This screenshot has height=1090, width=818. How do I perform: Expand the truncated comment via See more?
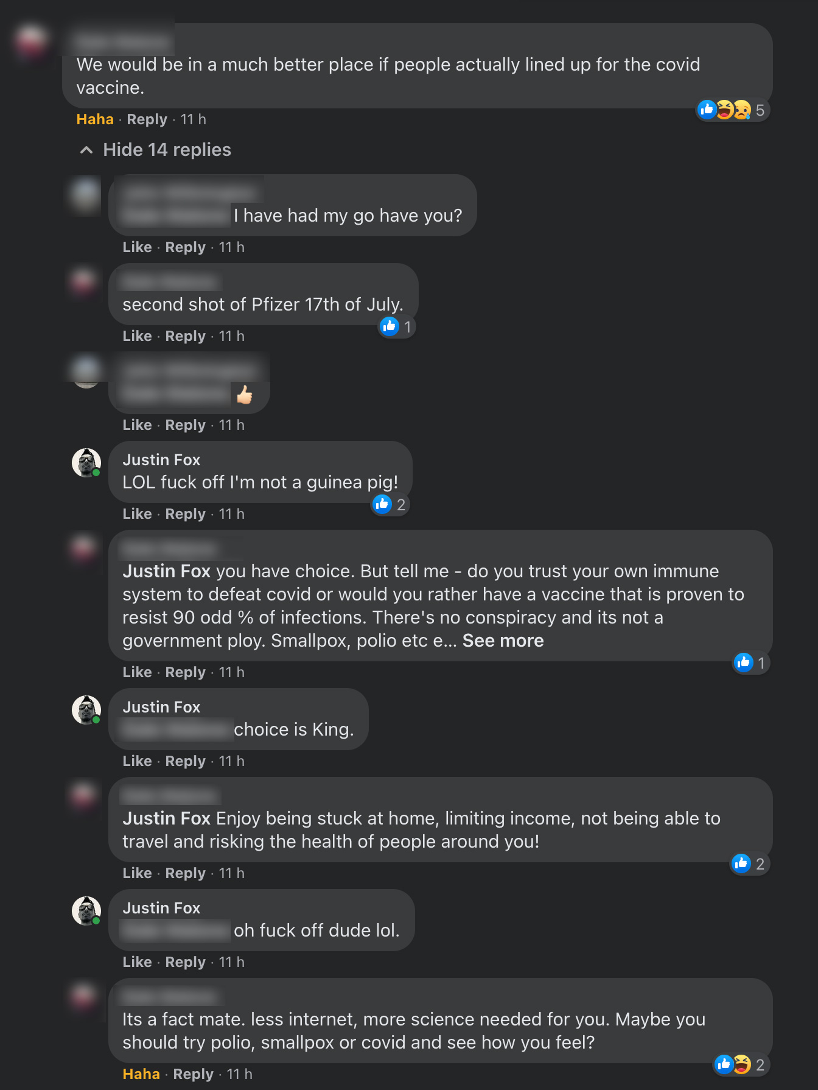(x=503, y=641)
